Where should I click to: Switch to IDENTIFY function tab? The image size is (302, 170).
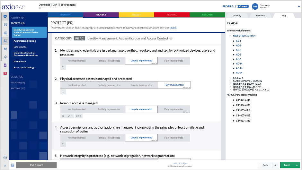point(66,15)
